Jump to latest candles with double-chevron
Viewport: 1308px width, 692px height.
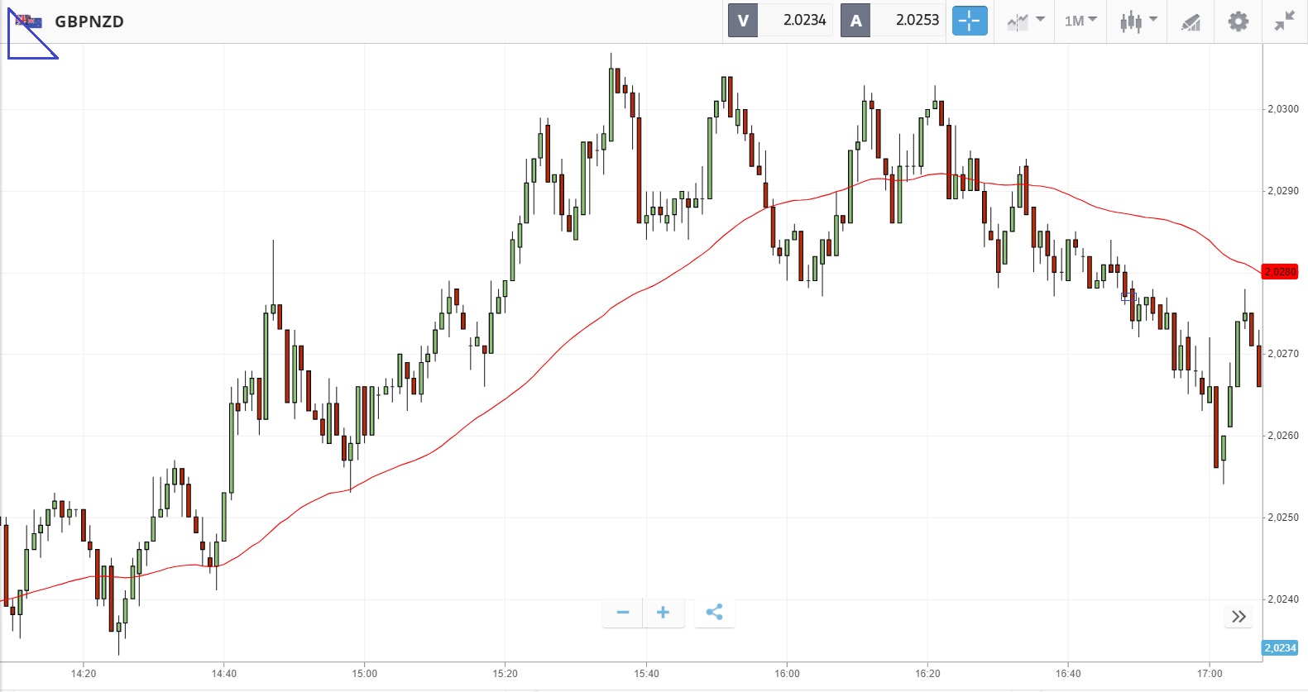point(1239,617)
